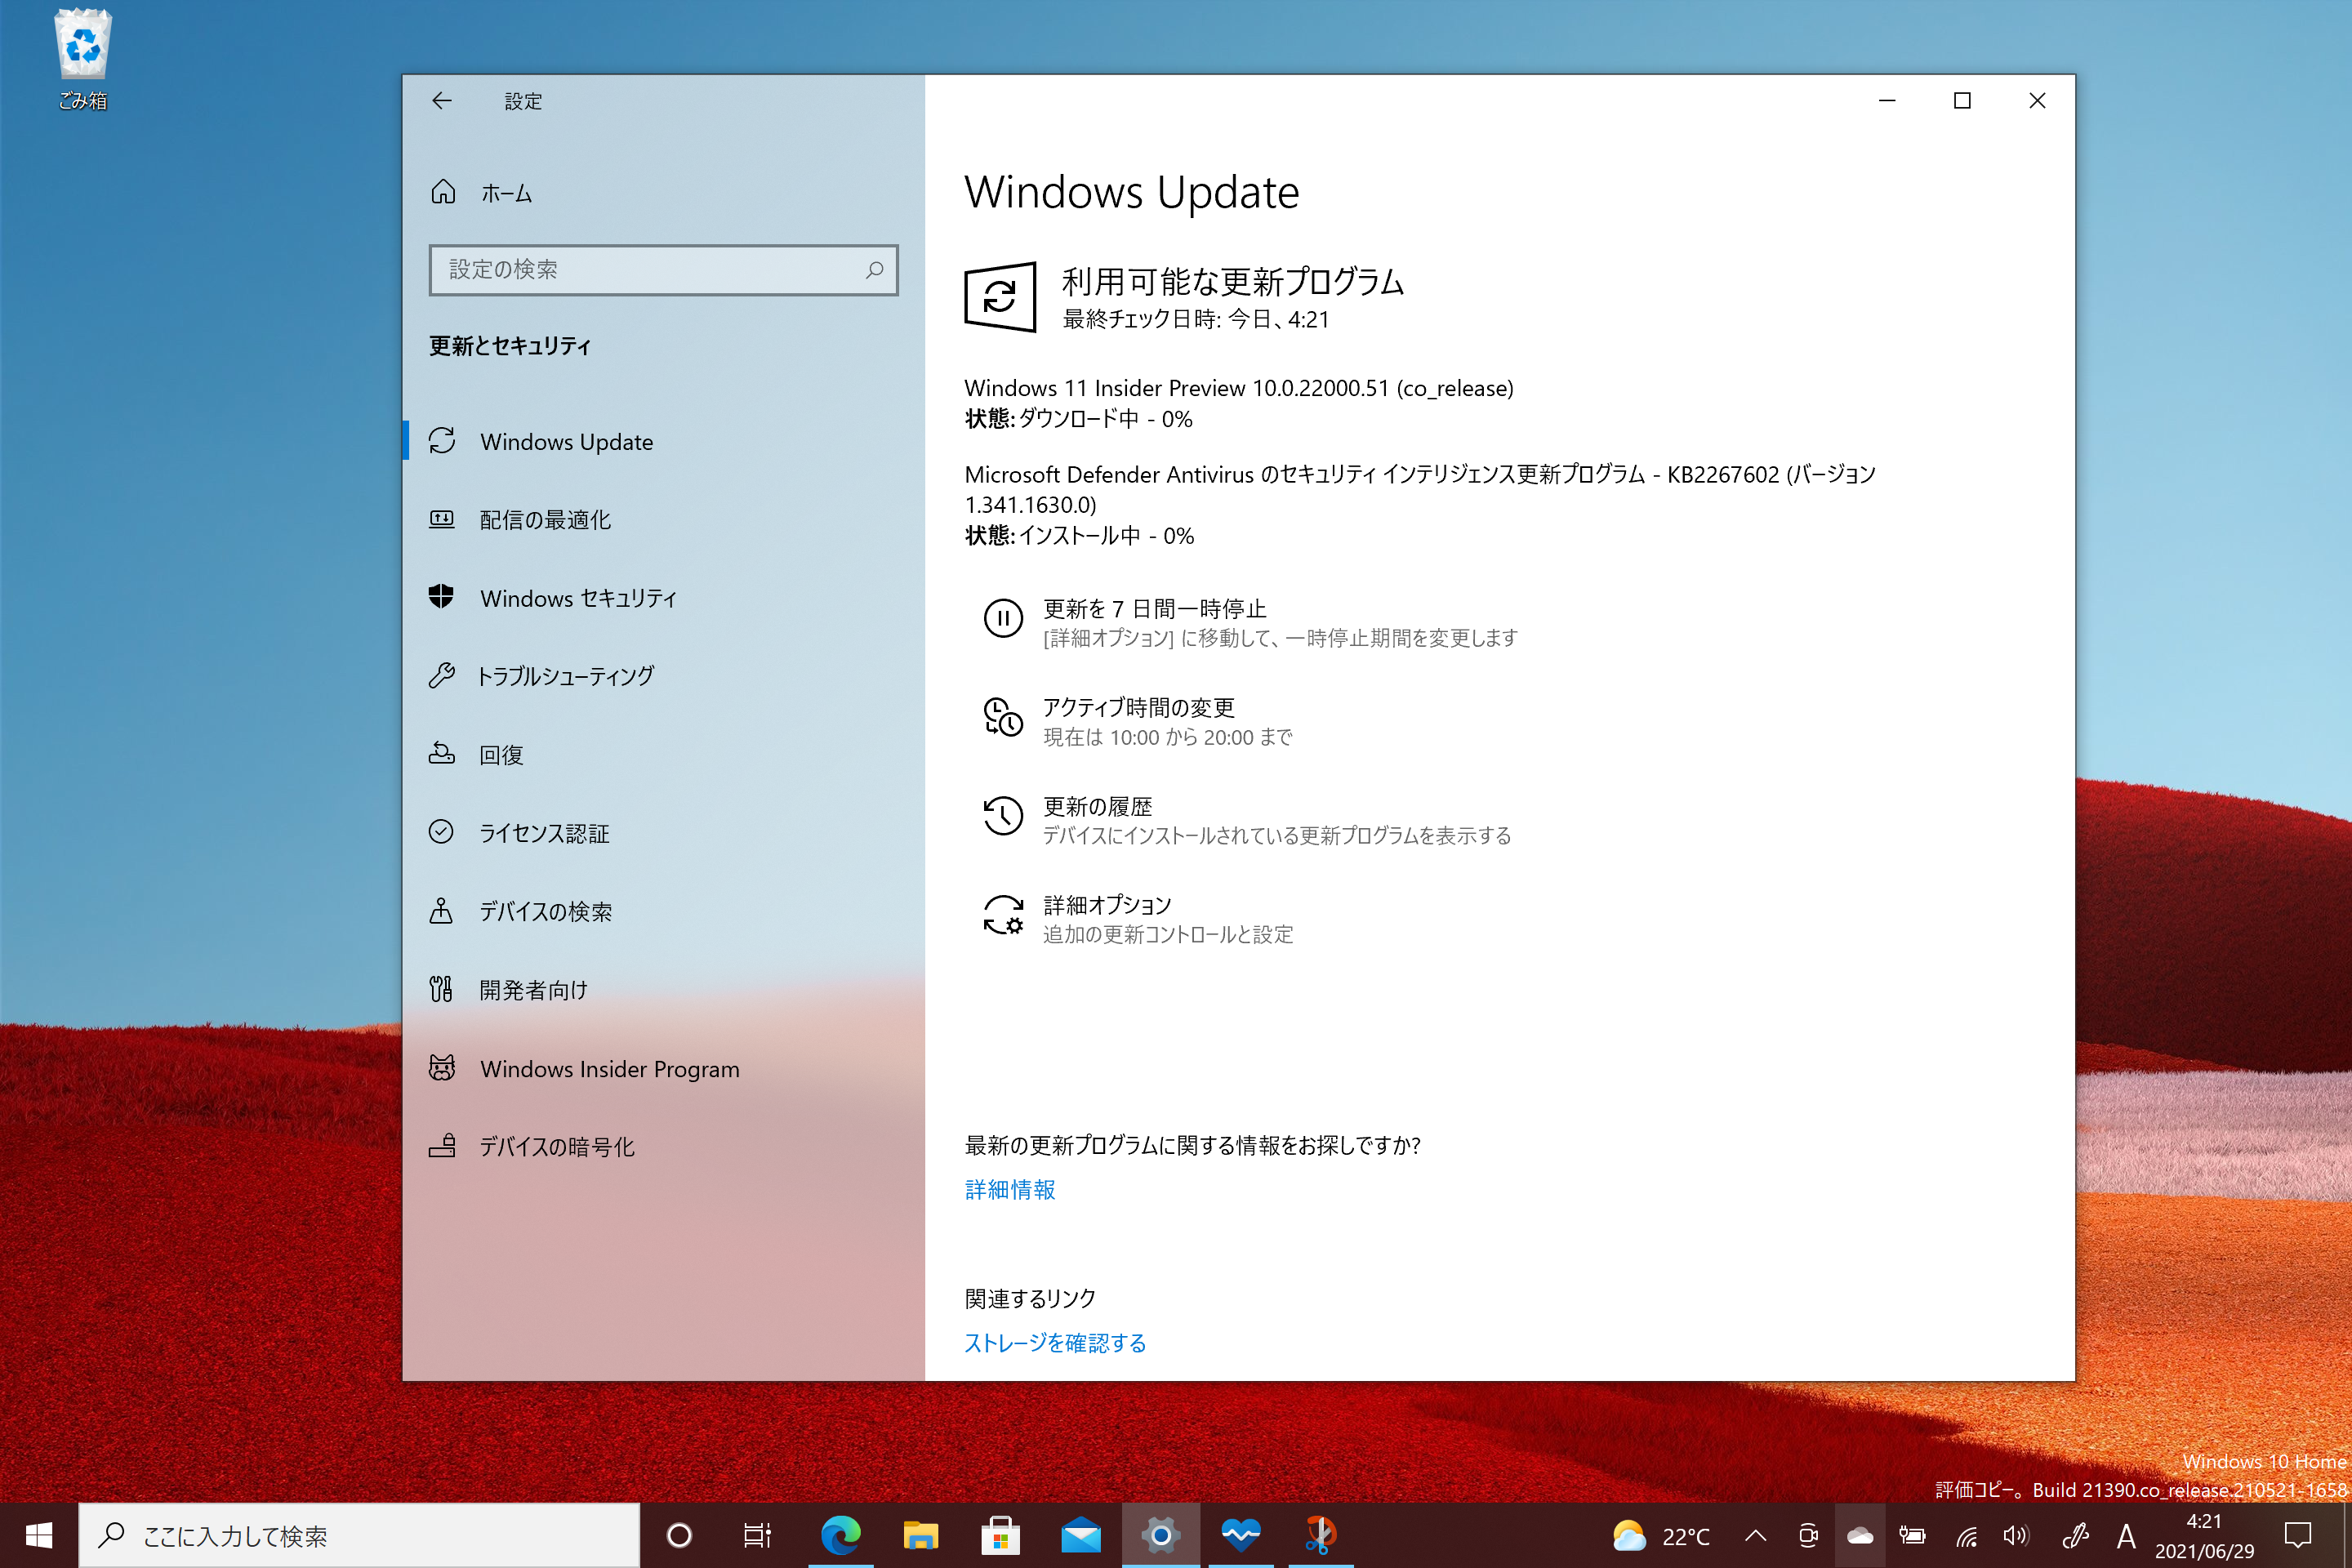2352x1568 pixels.
Task: Click the volume icon in the system tray
Action: (x=2016, y=1535)
